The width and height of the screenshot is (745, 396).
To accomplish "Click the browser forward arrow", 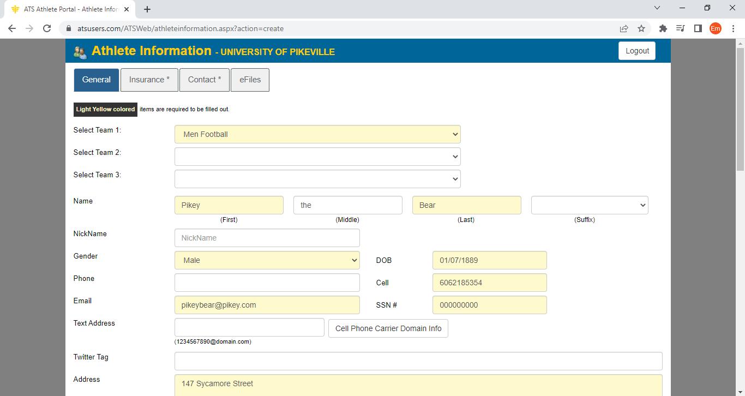I will coord(29,28).
